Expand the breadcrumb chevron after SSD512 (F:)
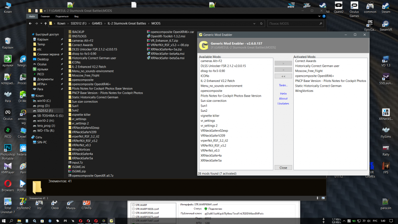 (89, 23)
